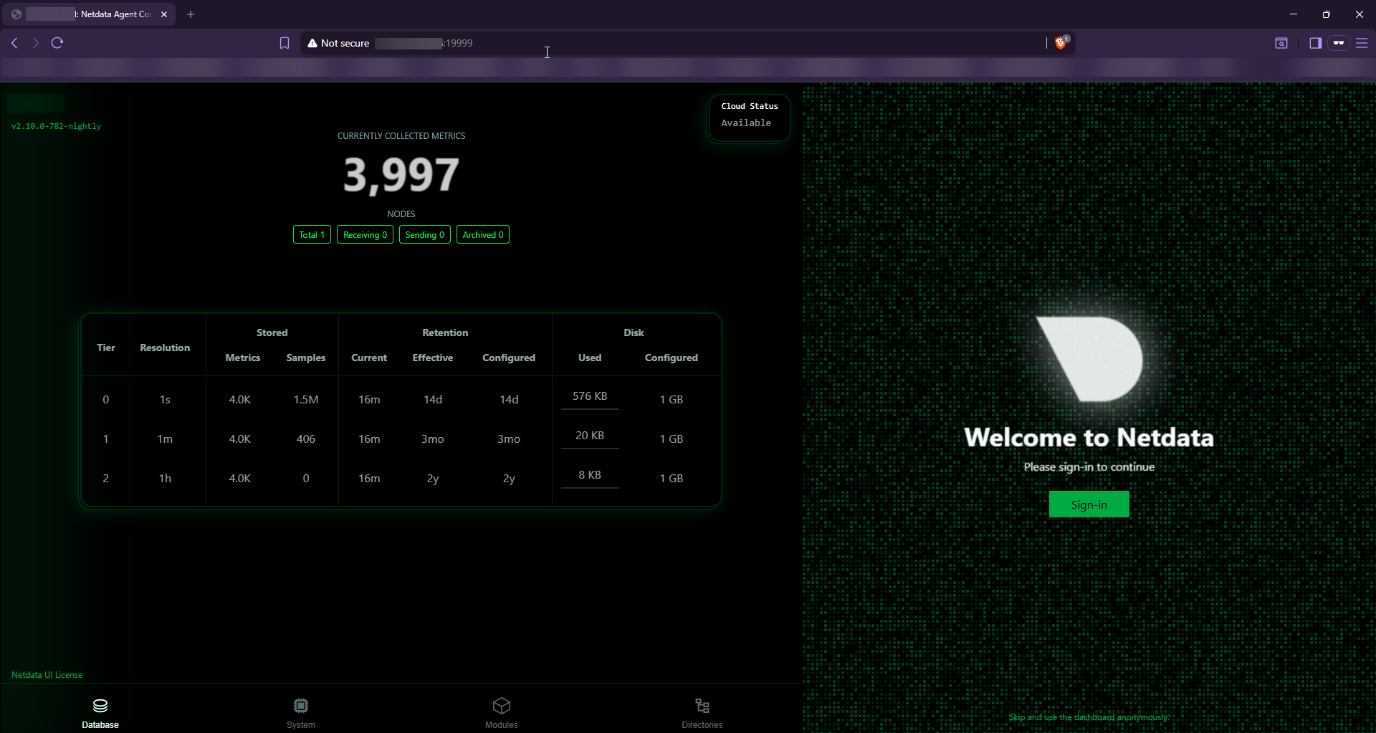Skip and use the dashboard anonymously
Image resolution: width=1376 pixels, height=733 pixels.
tap(1089, 717)
